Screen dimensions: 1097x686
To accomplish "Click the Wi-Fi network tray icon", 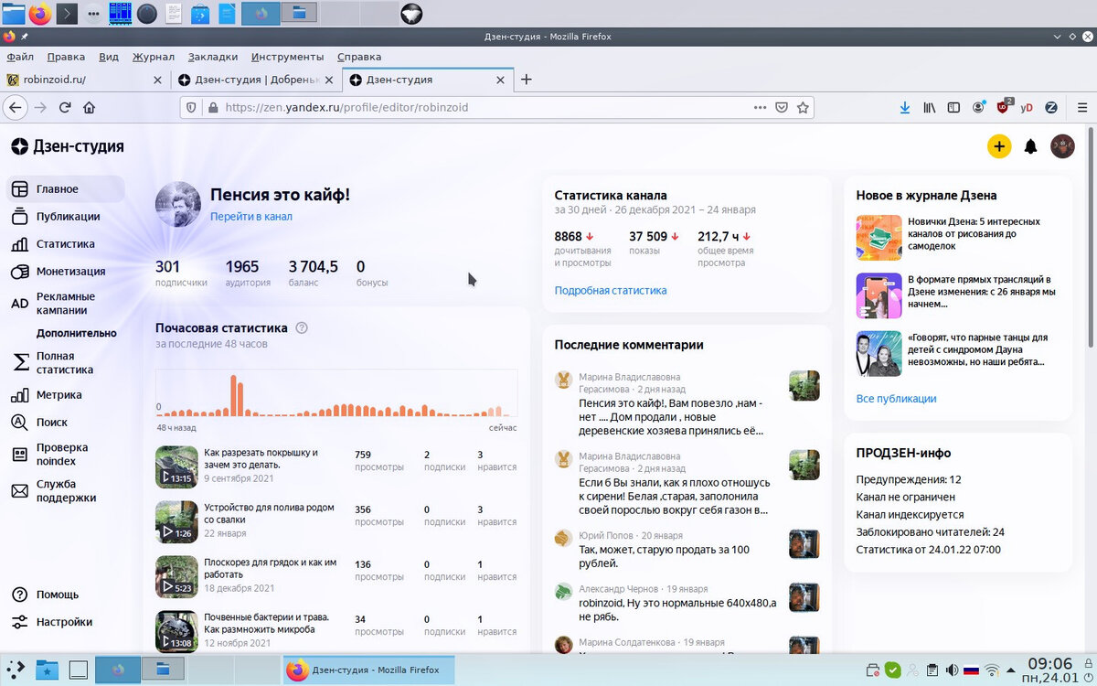I will point(993,670).
